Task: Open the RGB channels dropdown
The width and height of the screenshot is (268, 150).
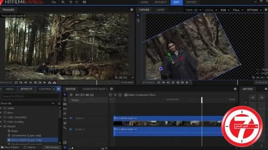Action: point(225,10)
